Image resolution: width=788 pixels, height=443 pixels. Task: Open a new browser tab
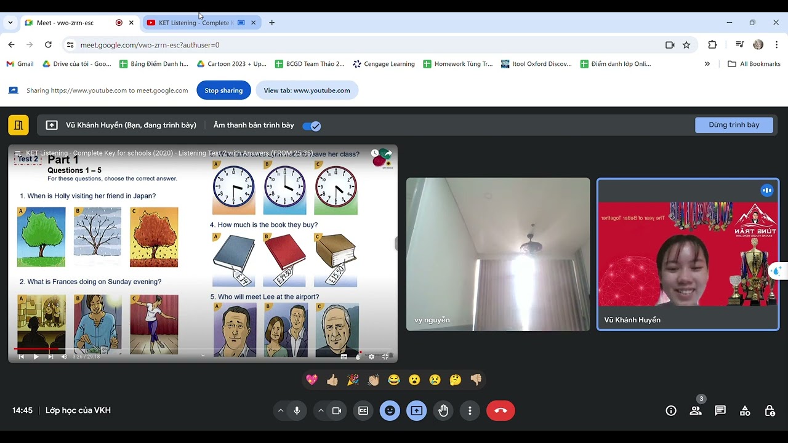click(271, 23)
